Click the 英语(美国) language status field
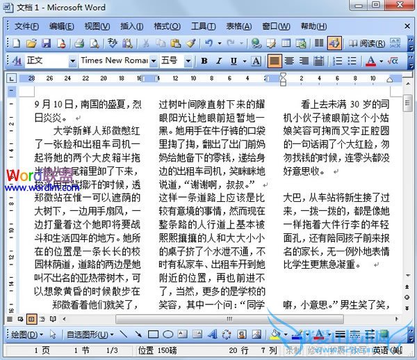Screen dimensions: 417x360 (387, 350)
